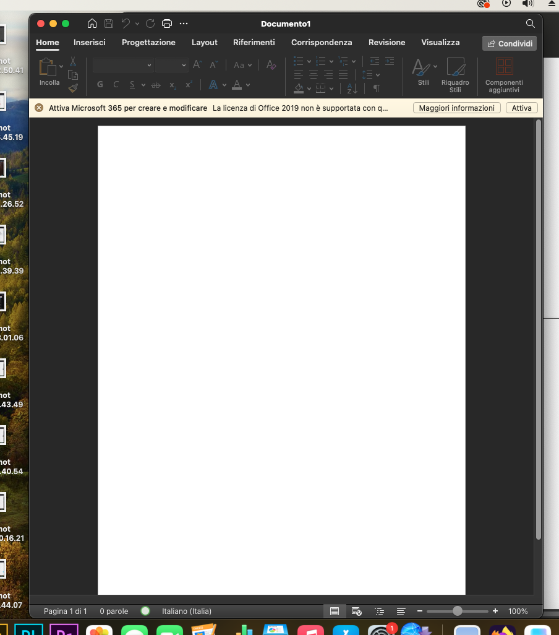The width and height of the screenshot is (559, 635).
Task: Go to the Riferimenti tab
Action: point(254,43)
